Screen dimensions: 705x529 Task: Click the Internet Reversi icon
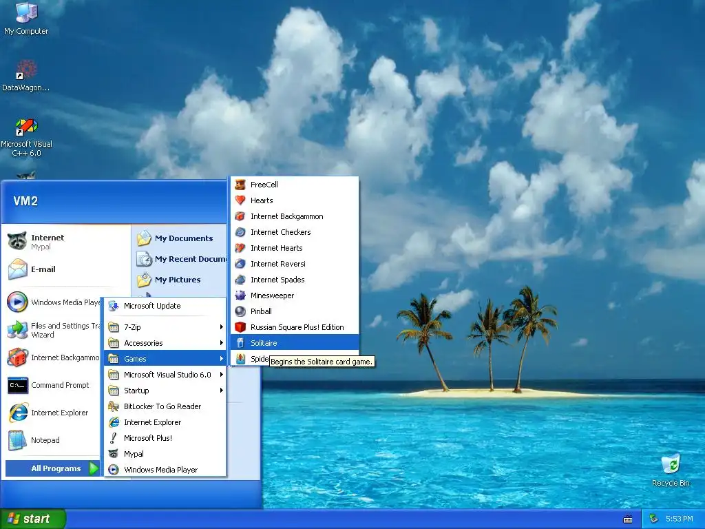click(240, 264)
